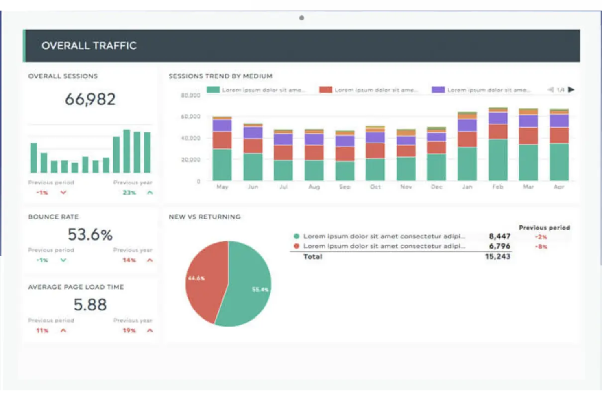Go back a legend page with left arrow
The image size is (602, 401).
[550, 89]
